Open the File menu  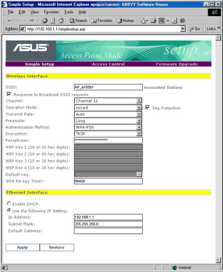tap(10, 12)
